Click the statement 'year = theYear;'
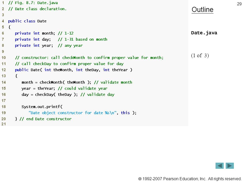The width and height of the screenshot is (244, 183). 38,88
